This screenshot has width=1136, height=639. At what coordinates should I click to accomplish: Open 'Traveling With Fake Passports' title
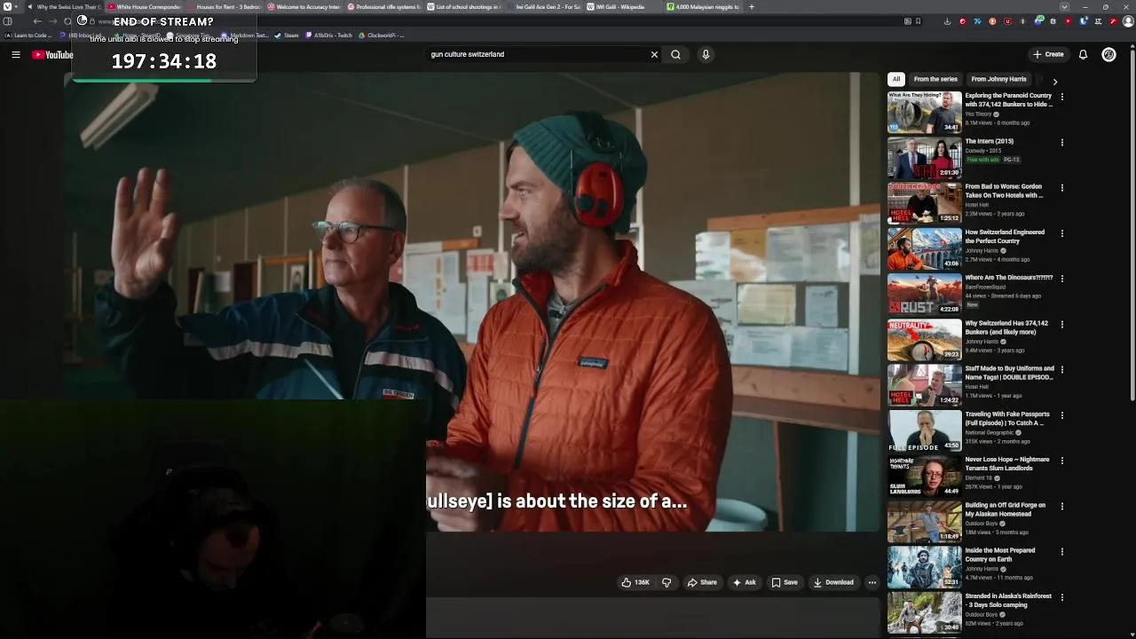coord(1007,418)
